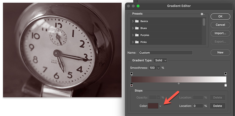Click the green zoom window button
235x116 pixels.
138,6
